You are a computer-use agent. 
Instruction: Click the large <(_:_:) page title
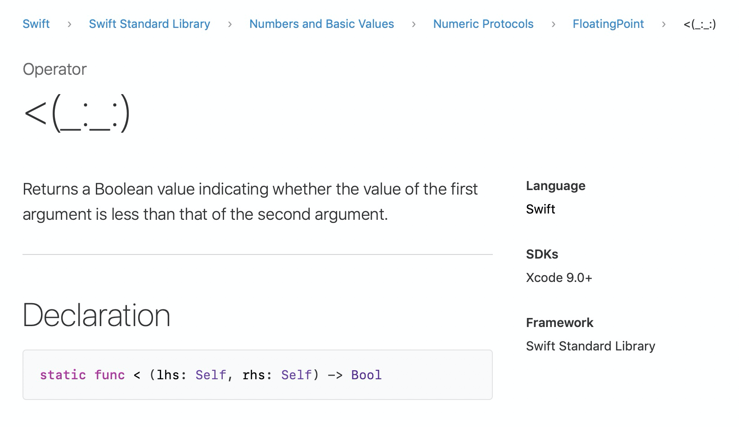click(x=77, y=113)
